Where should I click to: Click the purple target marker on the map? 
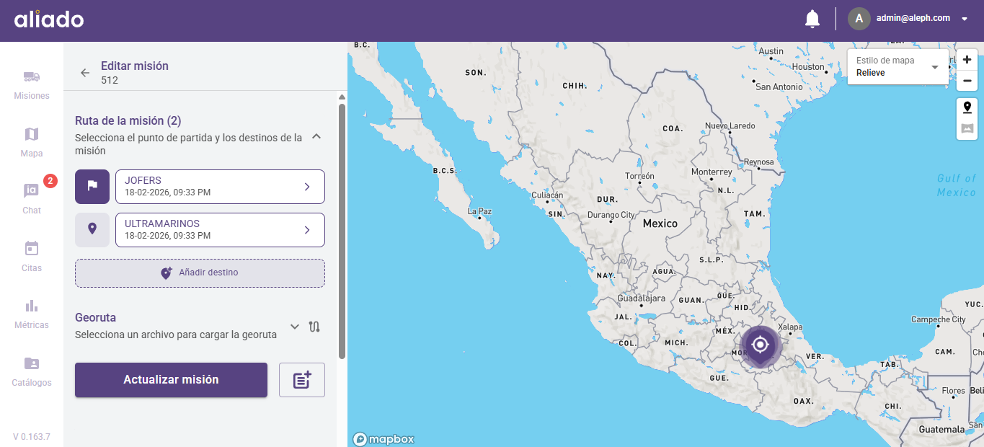760,345
